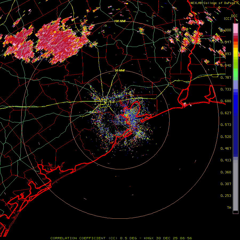This screenshot has width=240, height=240.
Task: Click the 1.000 scale value
Action: 226,30
